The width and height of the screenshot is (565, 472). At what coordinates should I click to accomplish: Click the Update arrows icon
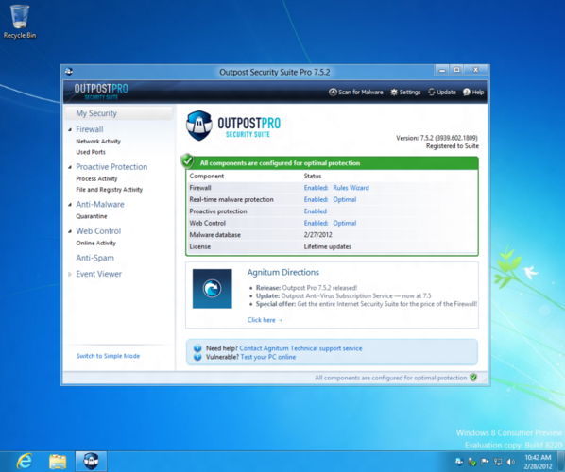point(432,93)
